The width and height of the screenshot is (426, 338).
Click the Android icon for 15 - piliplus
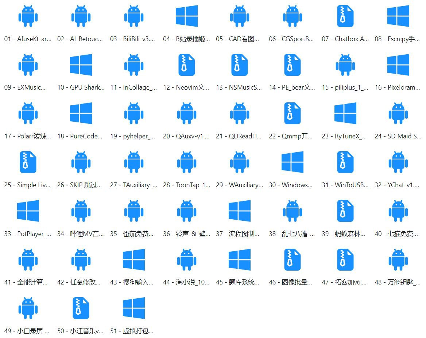click(x=345, y=65)
